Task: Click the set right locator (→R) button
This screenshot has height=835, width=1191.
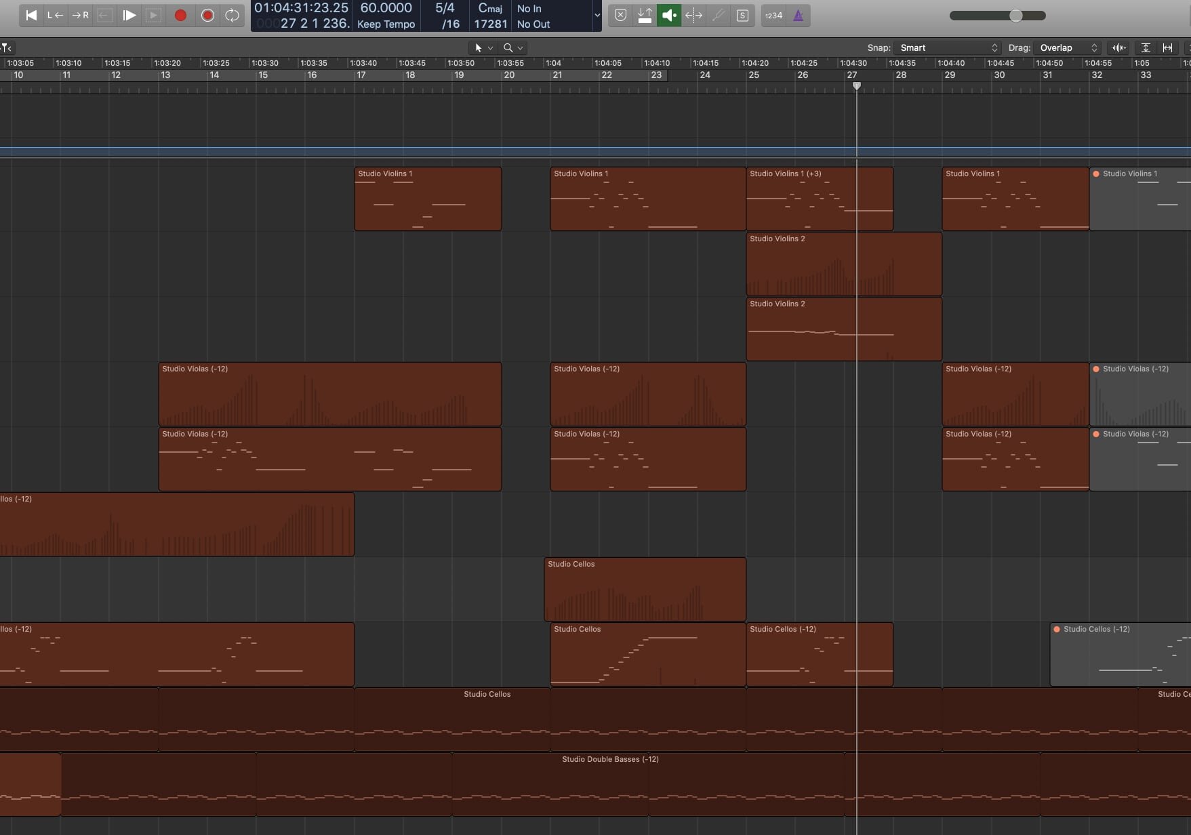Action: coord(80,15)
